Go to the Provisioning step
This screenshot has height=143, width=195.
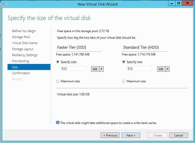point(20,61)
